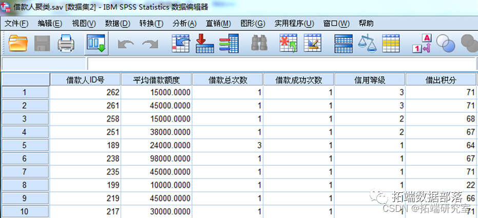Select row header 8
This screenshot has height=218, width=478.
tap(25, 185)
